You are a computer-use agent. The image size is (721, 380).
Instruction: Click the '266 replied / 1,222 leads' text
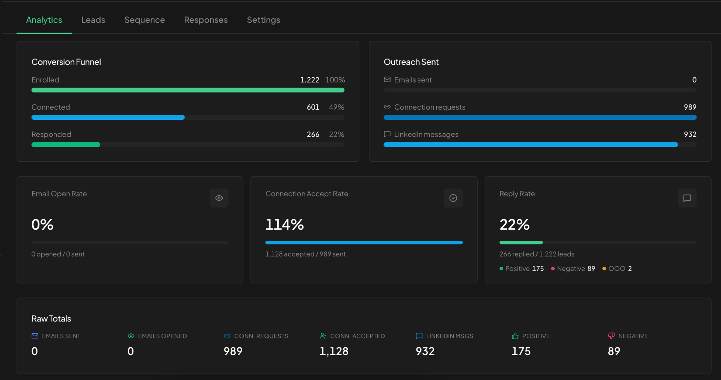(x=537, y=254)
